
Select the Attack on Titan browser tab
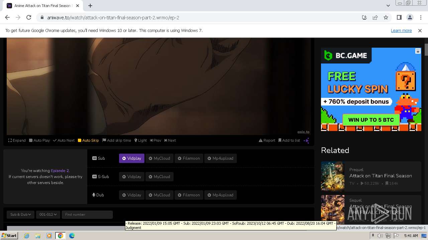click(x=42, y=6)
